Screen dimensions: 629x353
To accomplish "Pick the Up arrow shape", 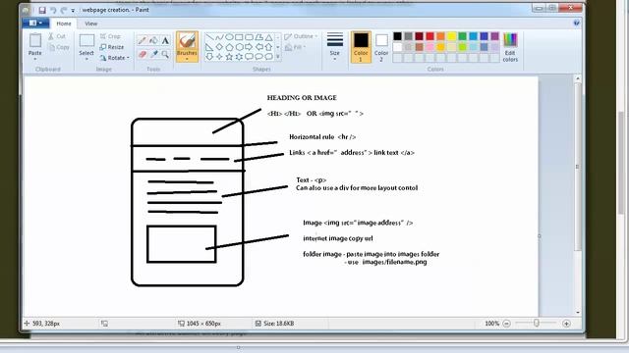I will (268, 47).
